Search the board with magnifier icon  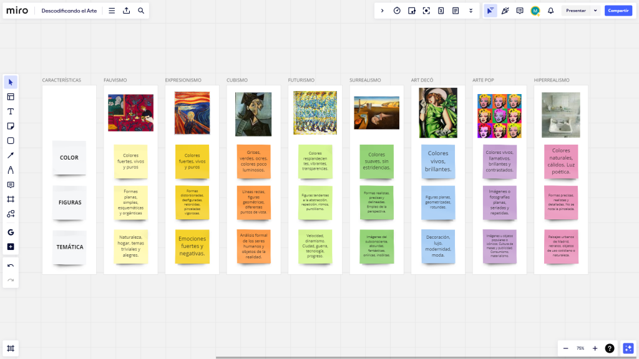point(141,11)
